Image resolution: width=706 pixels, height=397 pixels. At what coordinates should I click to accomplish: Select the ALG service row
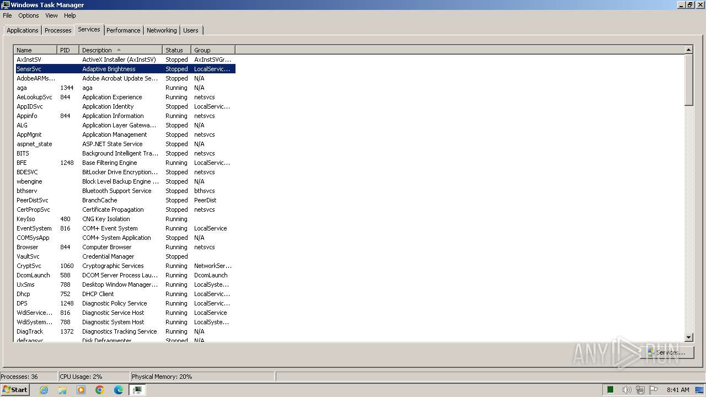(x=125, y=125)
